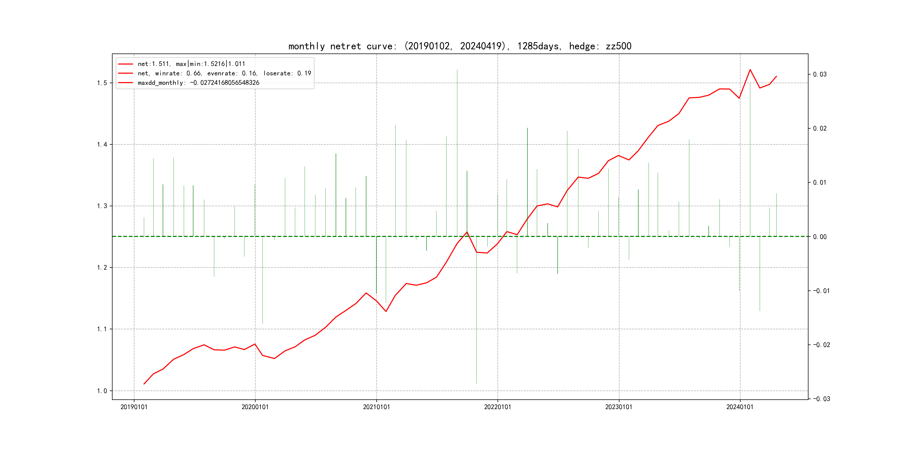Image resolution: width=898 pixels, height=449 pixels.
Task: Click the peak of the red net curve
Action: (x=750, y=70)
